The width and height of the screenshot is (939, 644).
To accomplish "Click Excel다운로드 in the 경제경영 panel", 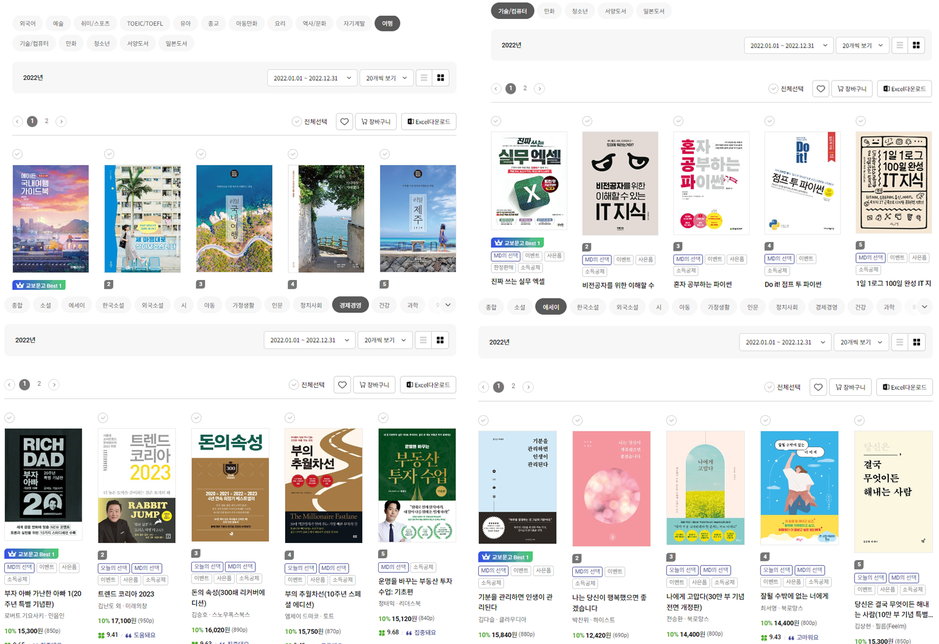I will tap(428, 385).
